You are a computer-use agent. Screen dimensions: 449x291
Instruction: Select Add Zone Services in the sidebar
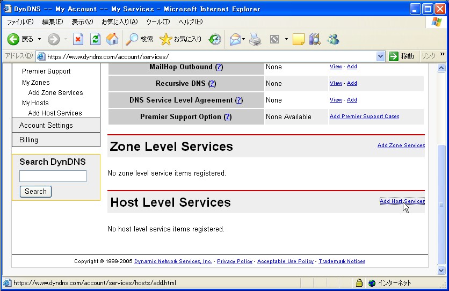55,93
